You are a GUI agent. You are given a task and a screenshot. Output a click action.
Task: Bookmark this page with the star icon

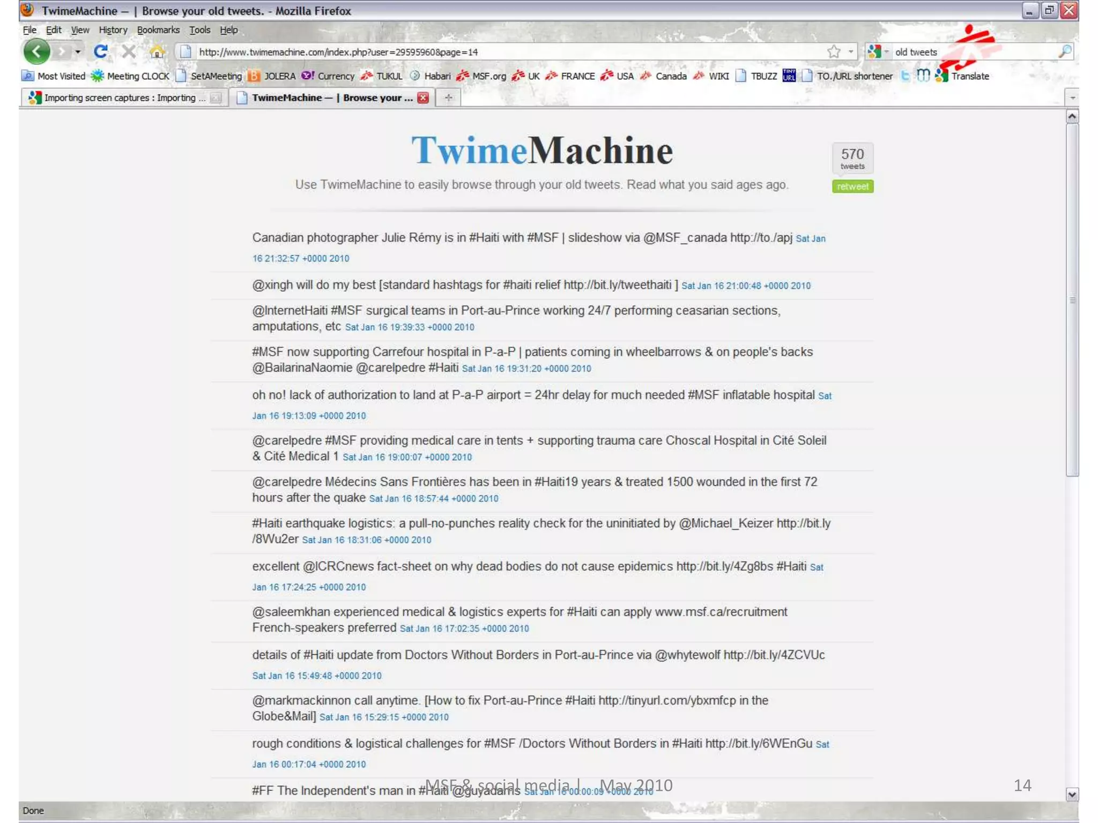pyautogui.click(x=833, y=52)
